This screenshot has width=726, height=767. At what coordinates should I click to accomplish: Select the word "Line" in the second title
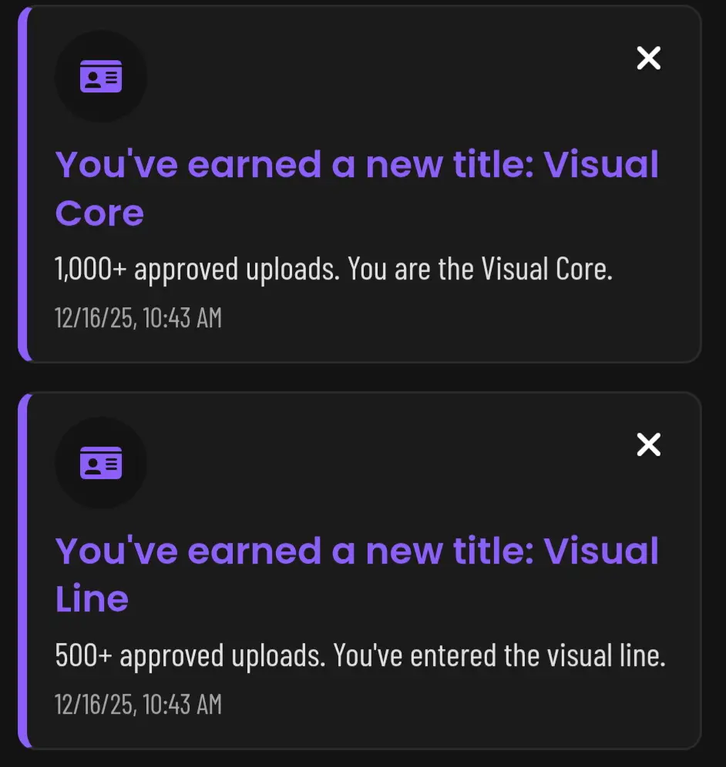coord(92,600)
